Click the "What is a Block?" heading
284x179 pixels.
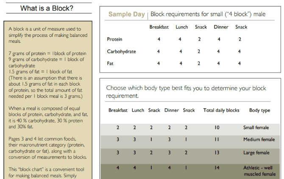pyautogui.click(x=47, y=8)
